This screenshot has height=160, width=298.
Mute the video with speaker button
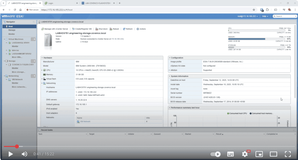point(24,154)
